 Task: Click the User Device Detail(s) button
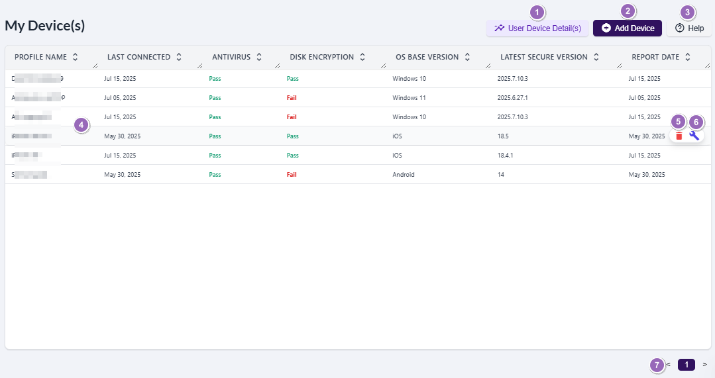[x=537, y=28]
